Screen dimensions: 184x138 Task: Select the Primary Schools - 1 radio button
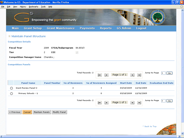pyautogui.click(x=11, y=94)
